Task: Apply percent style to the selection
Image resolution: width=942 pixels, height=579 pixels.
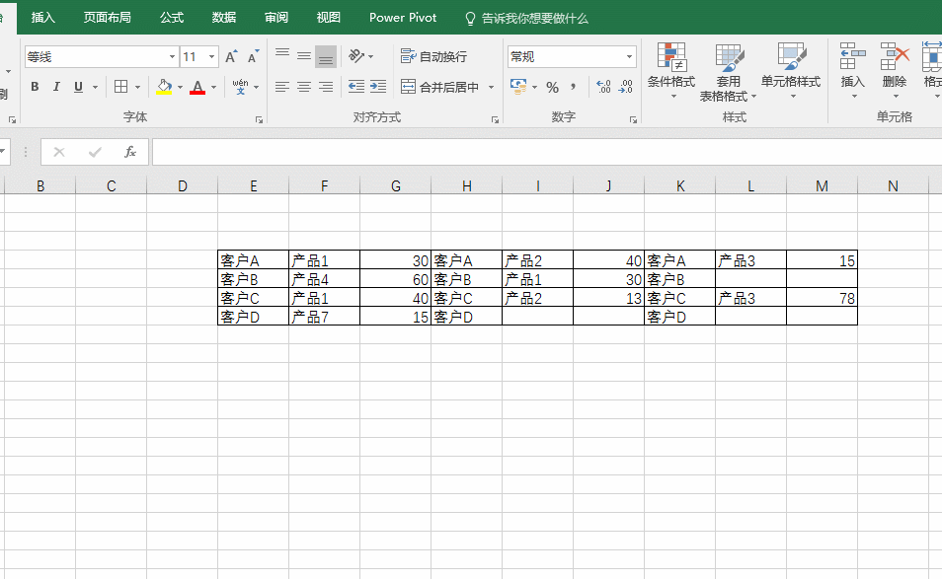Action: [552, 87]
